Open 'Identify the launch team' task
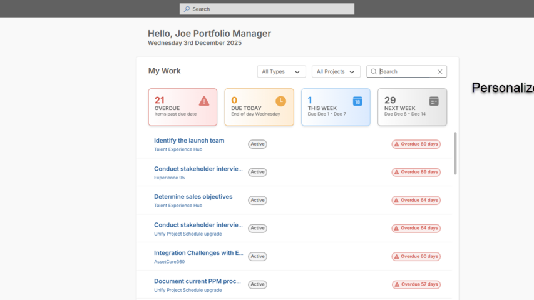This screenshot has height=300, width=534. tap(189, 141)
